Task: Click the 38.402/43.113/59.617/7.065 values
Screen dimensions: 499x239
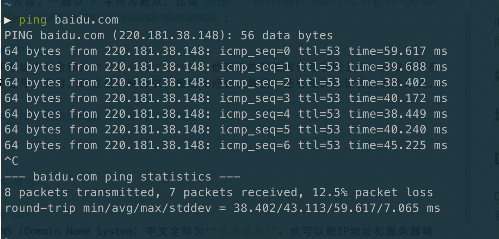Action: coord(337,208)
